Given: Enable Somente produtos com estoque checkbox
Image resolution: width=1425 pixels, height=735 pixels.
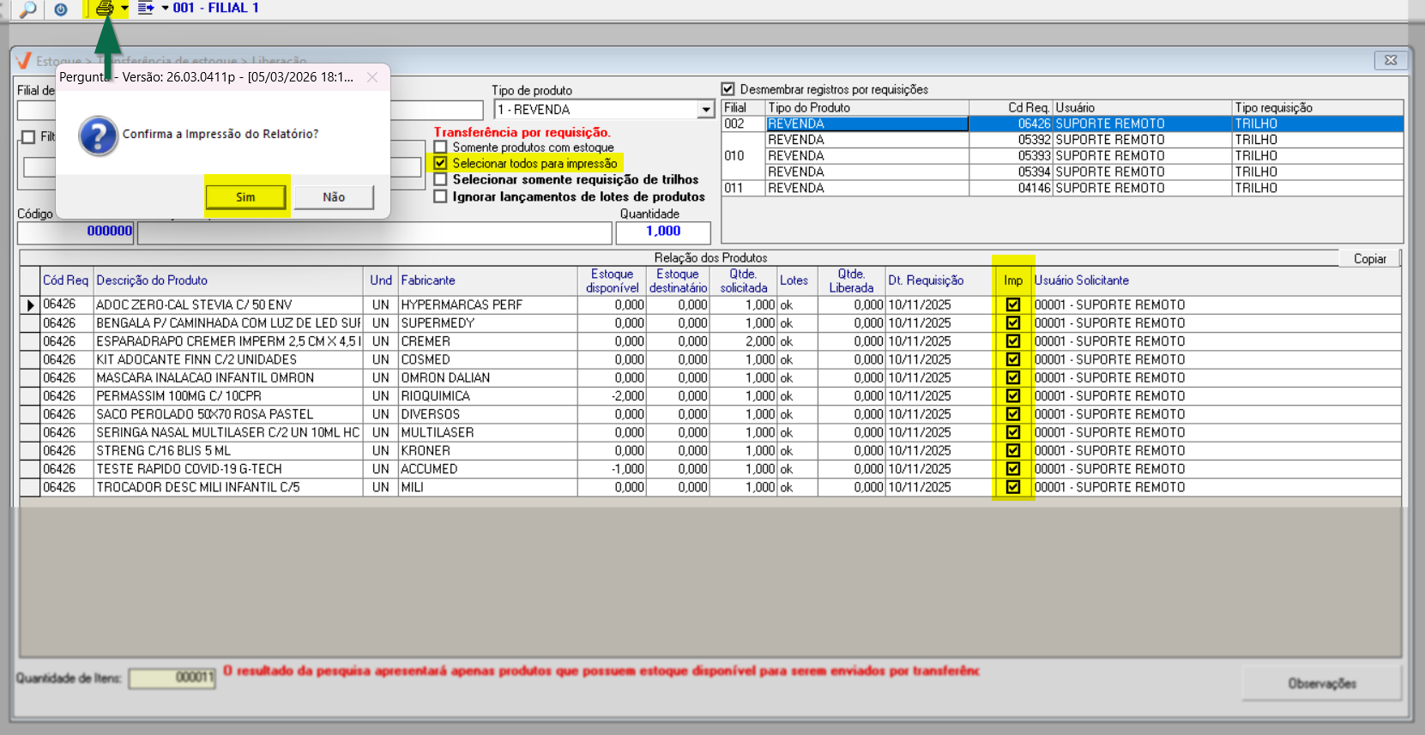Looking at the screenshot, I should [x=440, y=148].
